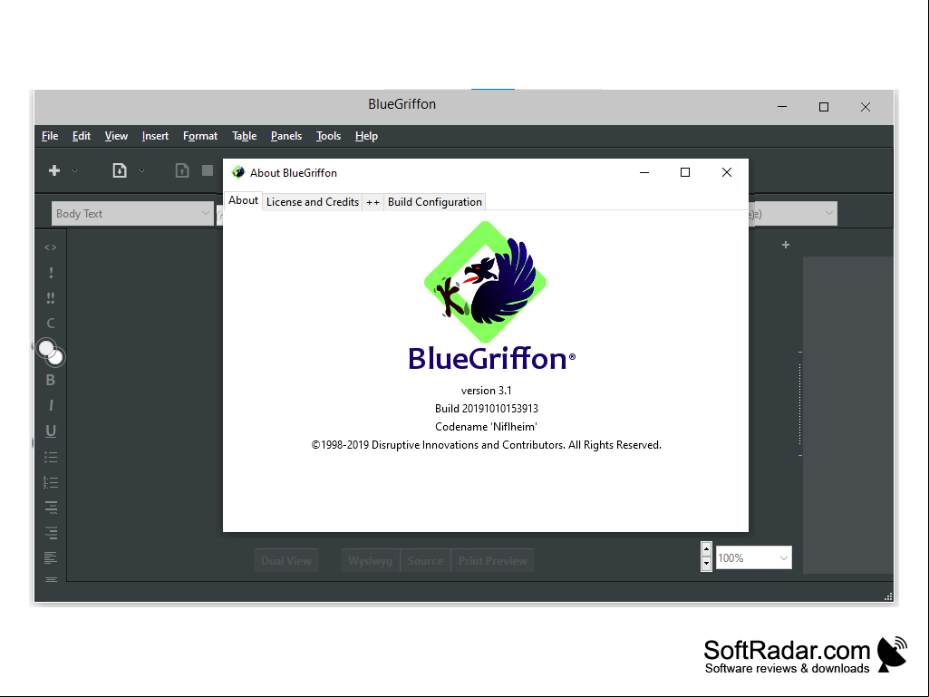Click the plus icon above right panel
The height and width of the screenshot is (697, 929).
(786, 245)
